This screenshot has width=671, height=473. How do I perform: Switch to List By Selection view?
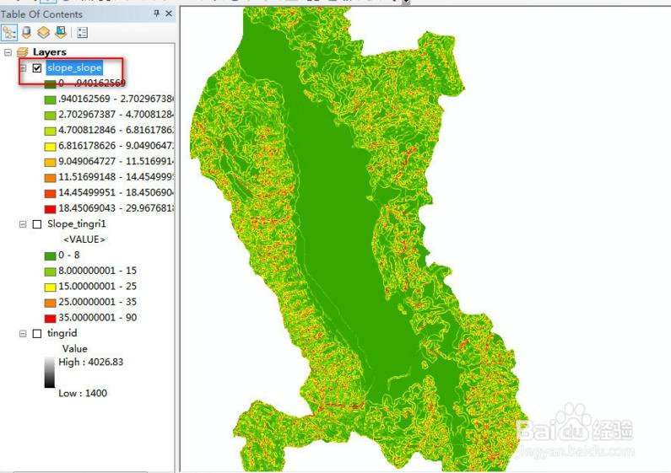click(x=62, y=33)
